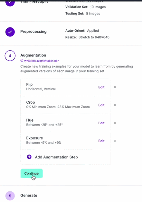This screenshot has height=202, width=142.
Task: Remove the Hue augmentation with its X
Action: click(x=115, y=123)
